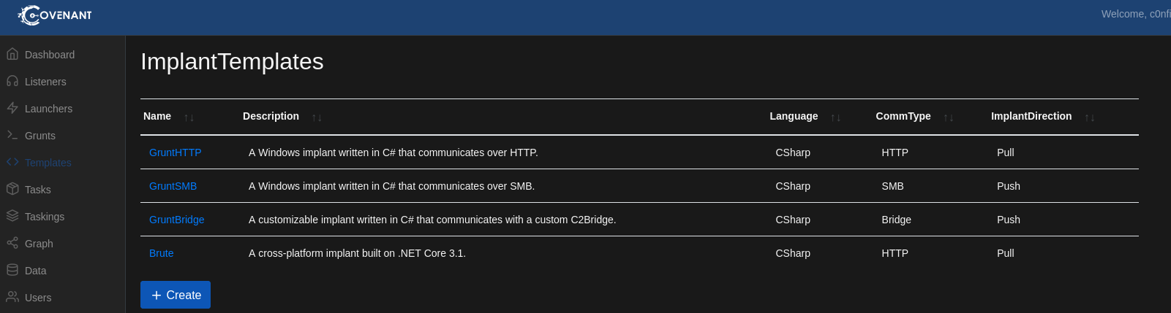Sort by ImplantDirection column arrows

click(1089, 117)
